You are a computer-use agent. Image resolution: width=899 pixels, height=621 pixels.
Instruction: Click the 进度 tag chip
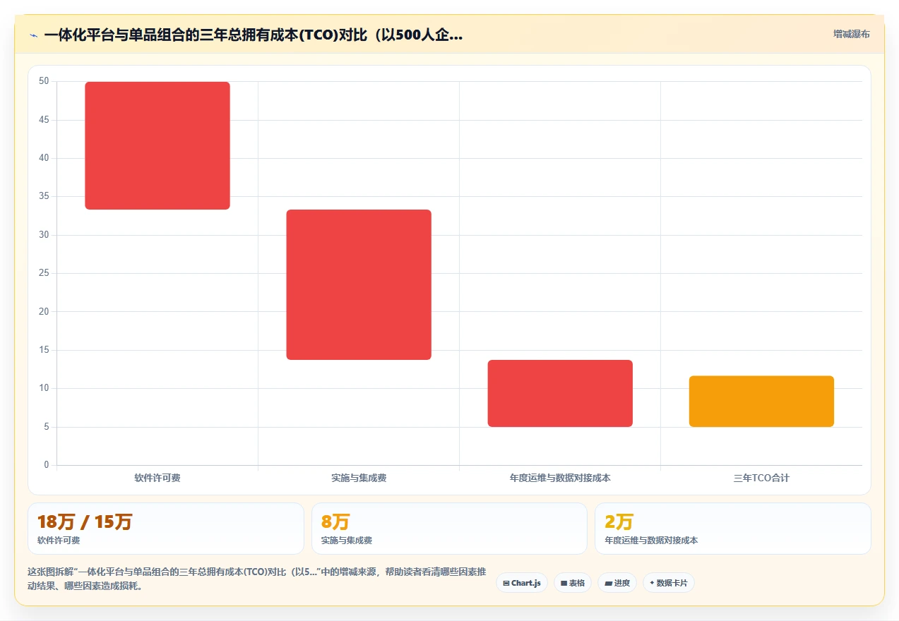click(617, 583)
